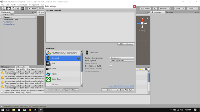The width and height of the screenshot is (200, 112).
Task: Open the Account dropdown
Action: click(x=165, y=8)
